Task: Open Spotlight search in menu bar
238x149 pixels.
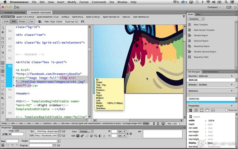Action: pos(226,2)
